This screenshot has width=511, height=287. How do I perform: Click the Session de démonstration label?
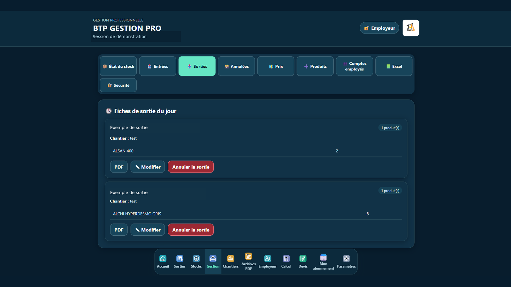tap(119, 37)
